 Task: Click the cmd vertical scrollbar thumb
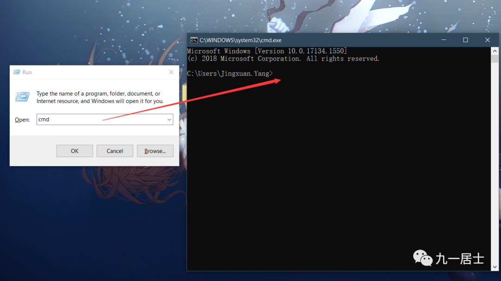click(x=495, y=59)
